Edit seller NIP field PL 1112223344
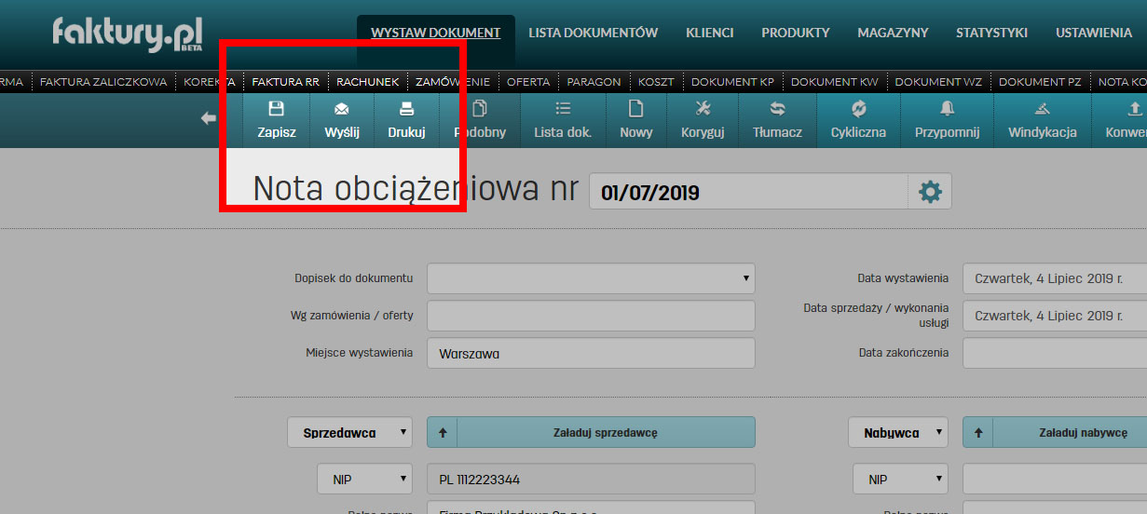 (591, 480)
